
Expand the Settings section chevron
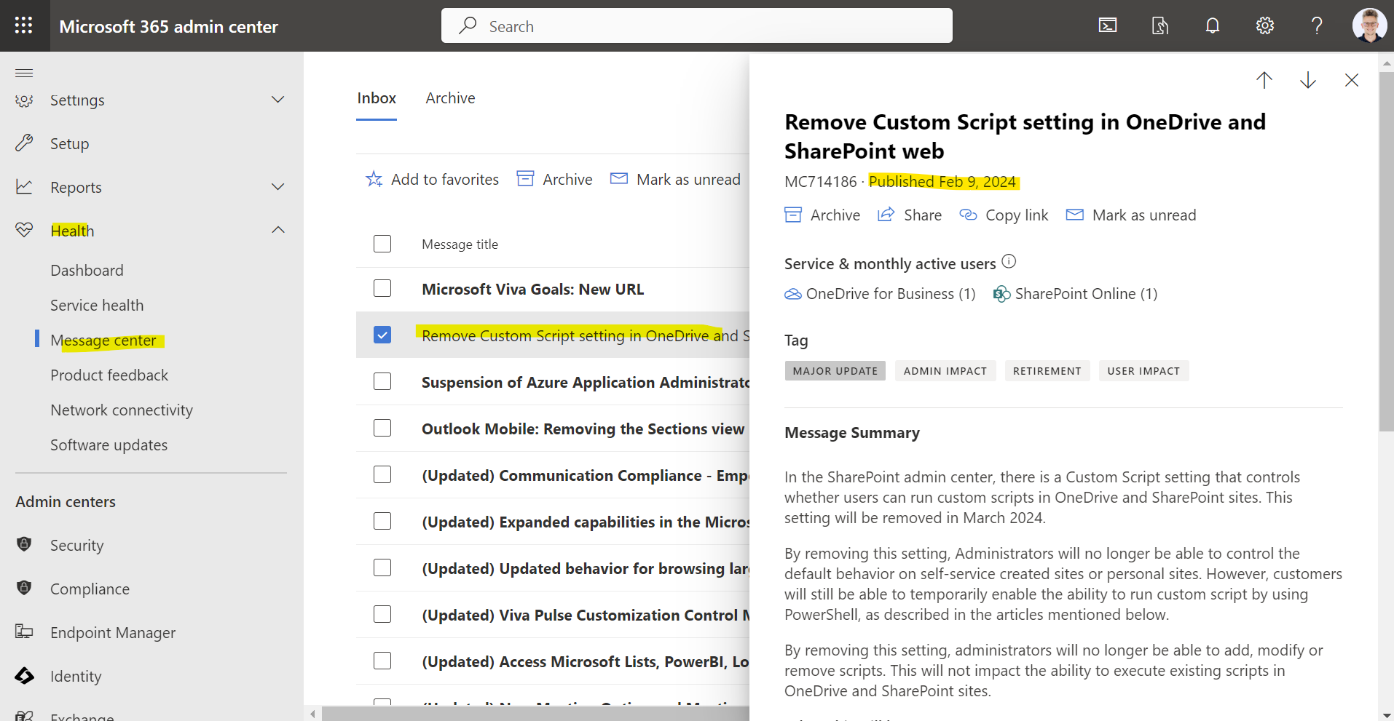tap(277, 100)
